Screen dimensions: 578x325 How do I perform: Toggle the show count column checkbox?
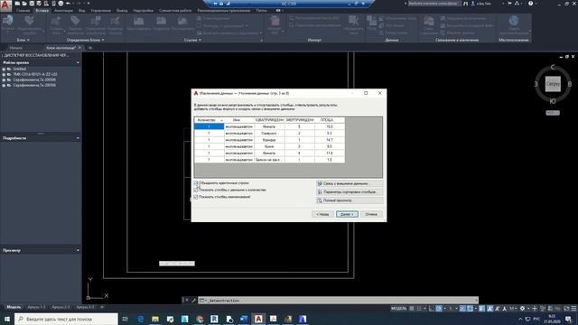coord(196,190)
